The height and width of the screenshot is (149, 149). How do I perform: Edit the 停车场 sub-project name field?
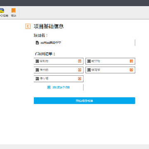pyautogui.click(x=58, y=79)
